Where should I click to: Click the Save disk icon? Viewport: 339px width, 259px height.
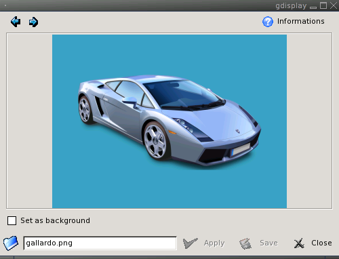pyautogui.click(x=245, y=243)
